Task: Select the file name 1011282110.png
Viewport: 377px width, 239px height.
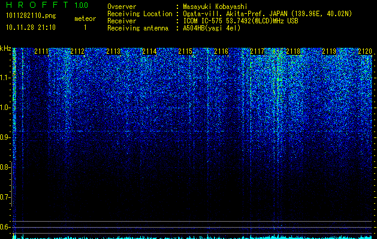Action: 31,16
